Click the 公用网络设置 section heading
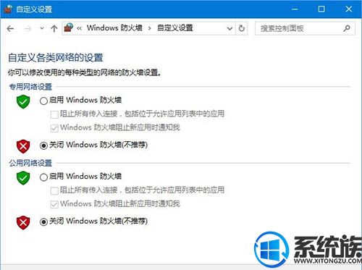The image size is (362, 270). (30, 163)
